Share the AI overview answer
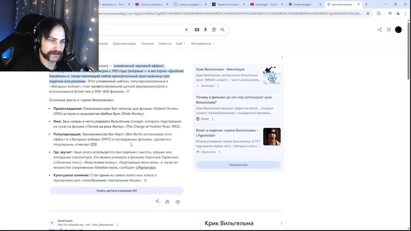 [x=157, y=201]
